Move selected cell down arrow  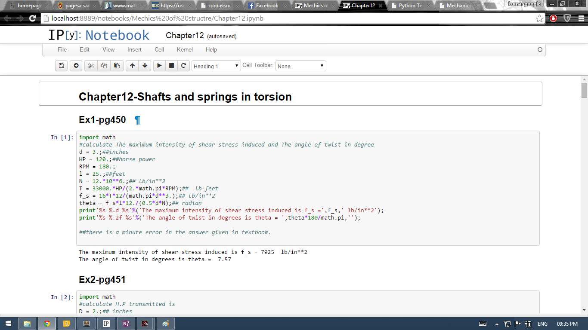coord(145,66)
